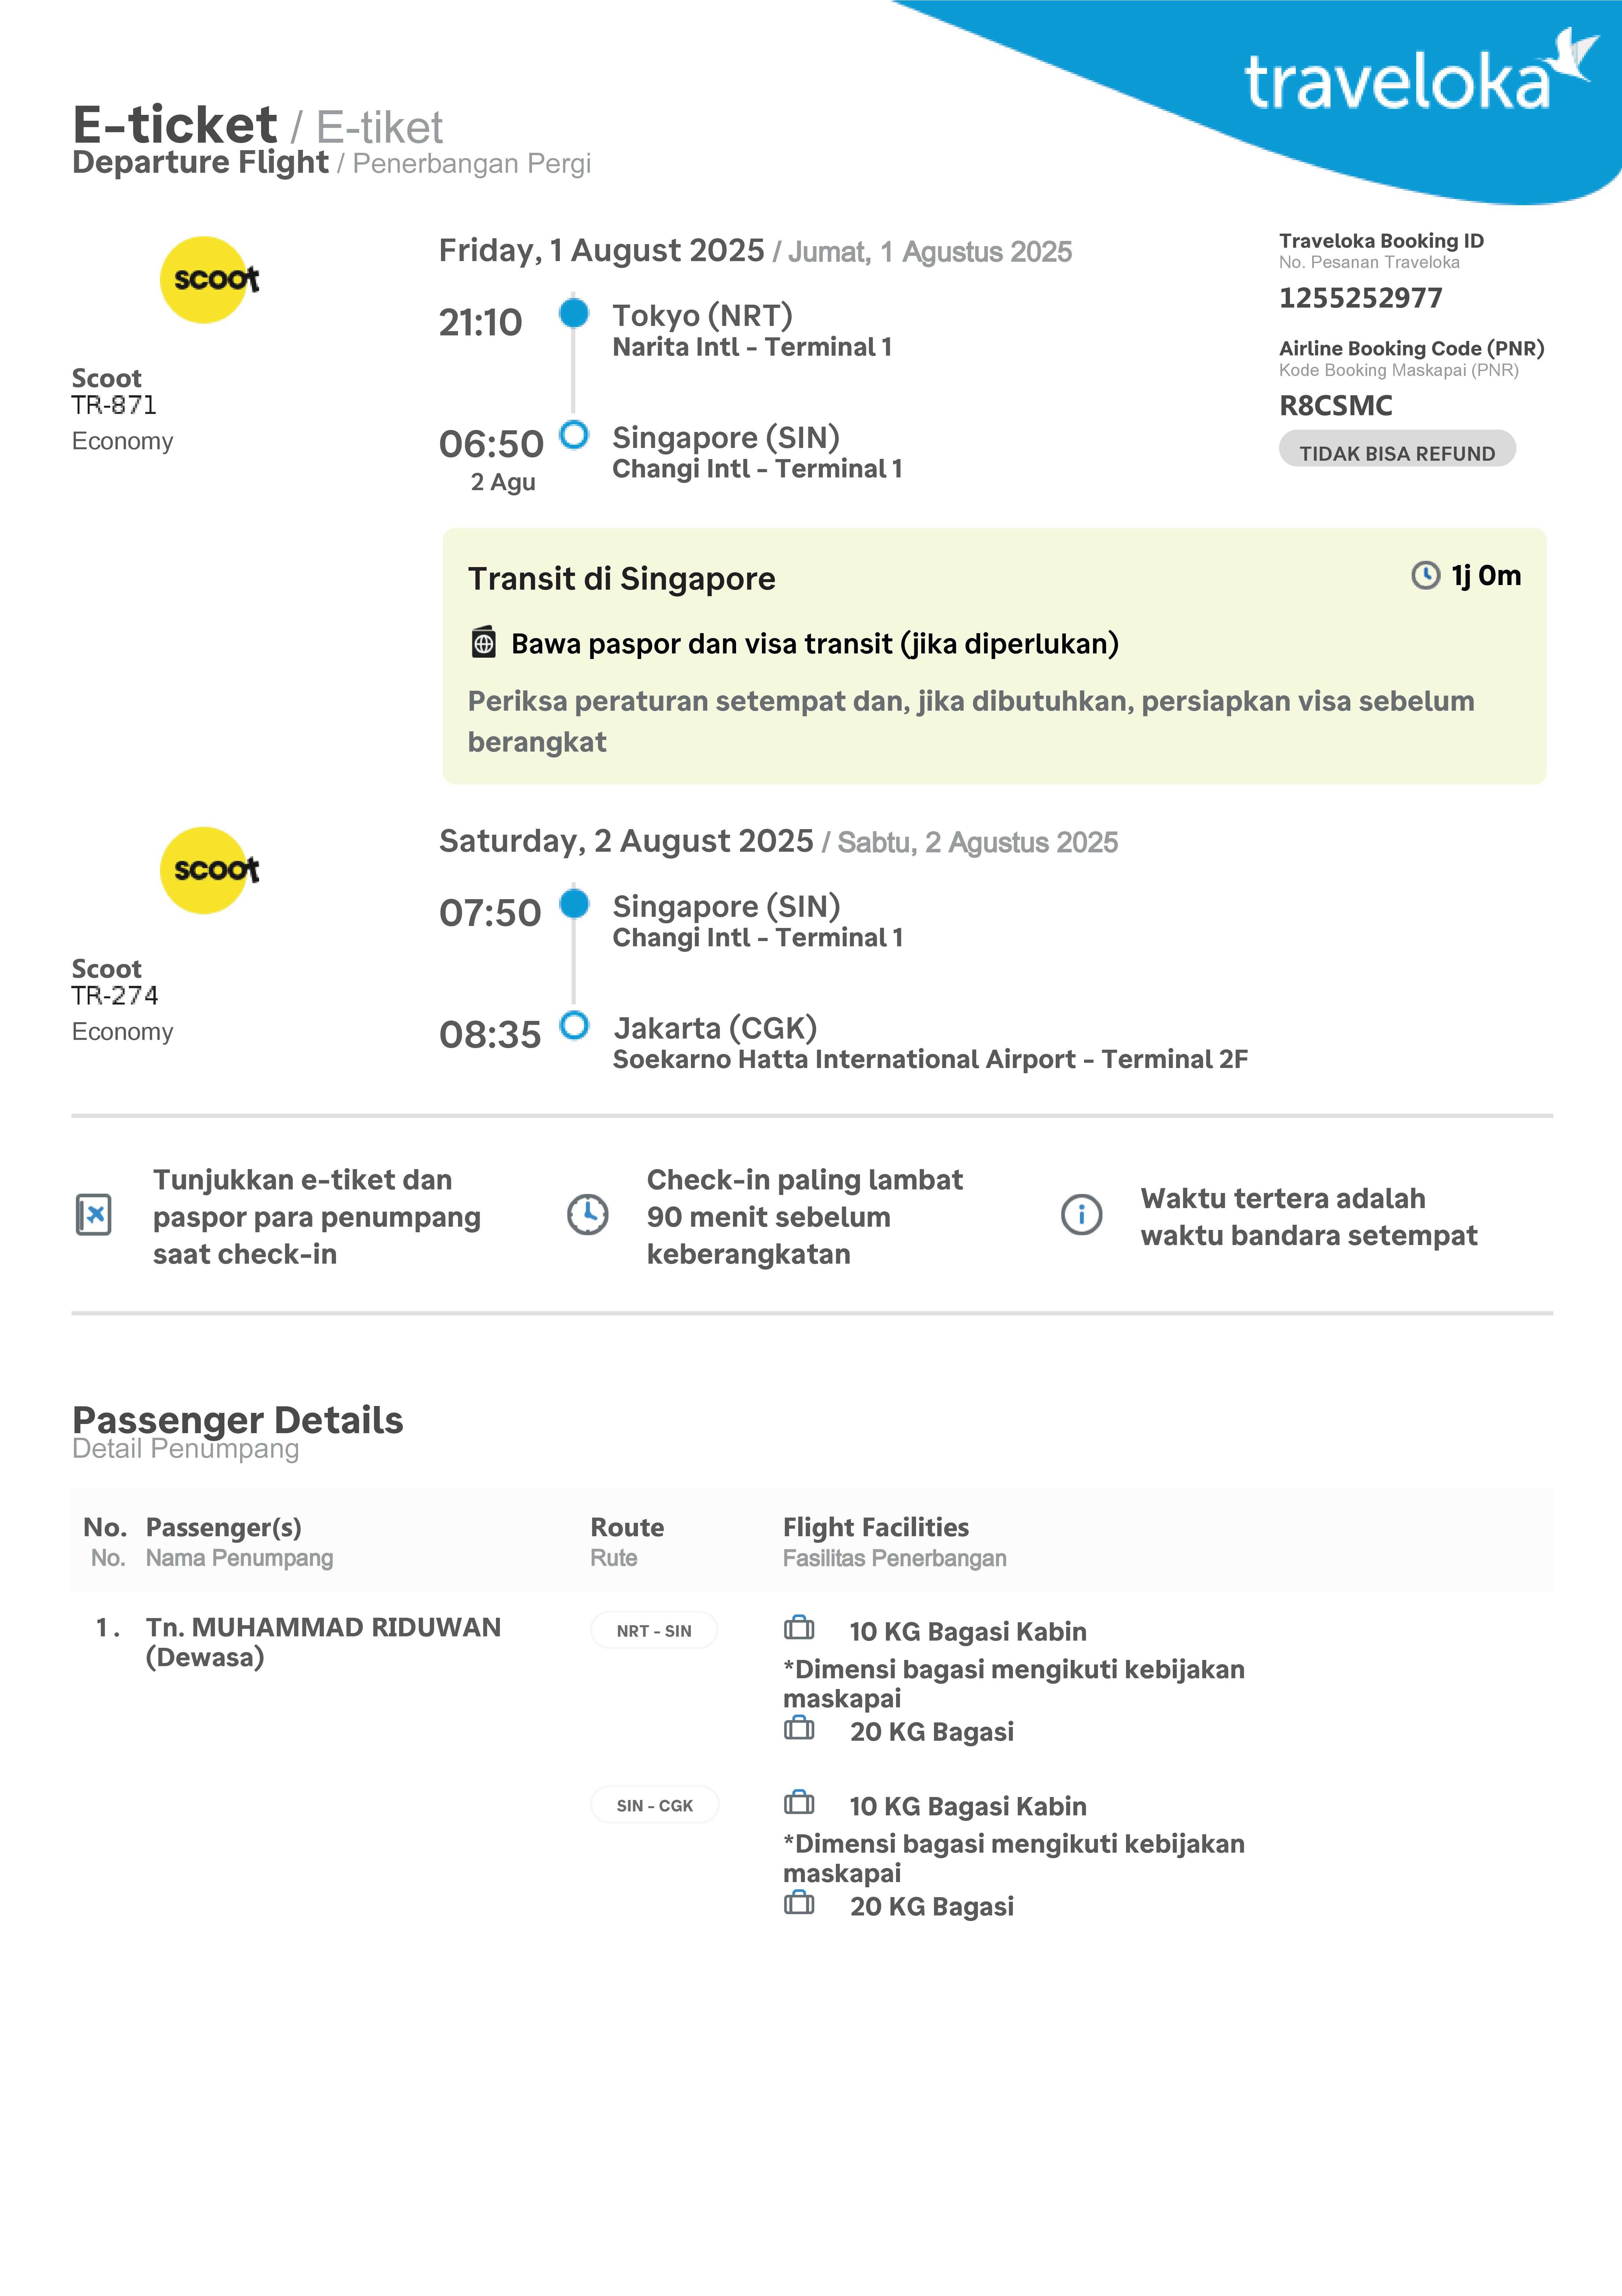The width and height of the screenshot is (1622, 2296).
Task: Click the local time info icon
Action: click(x=1081, y=1215)
